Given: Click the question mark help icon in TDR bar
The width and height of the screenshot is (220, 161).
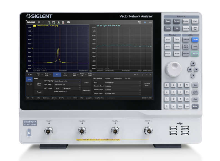Looking at the screenshot, I should [x=147, y=75].
